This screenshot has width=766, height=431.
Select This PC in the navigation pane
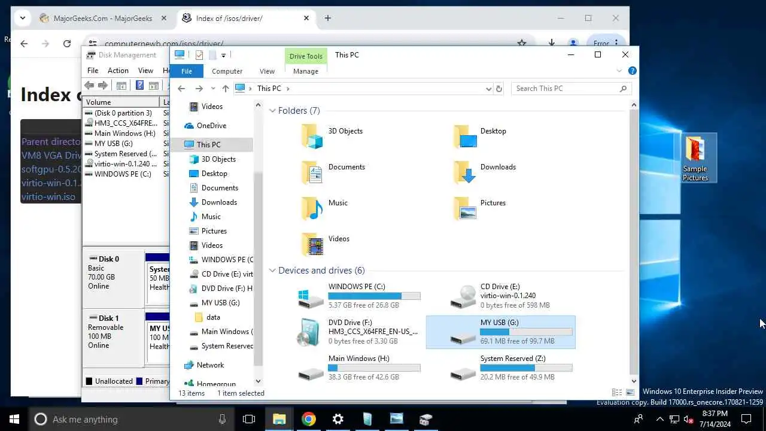208,144
